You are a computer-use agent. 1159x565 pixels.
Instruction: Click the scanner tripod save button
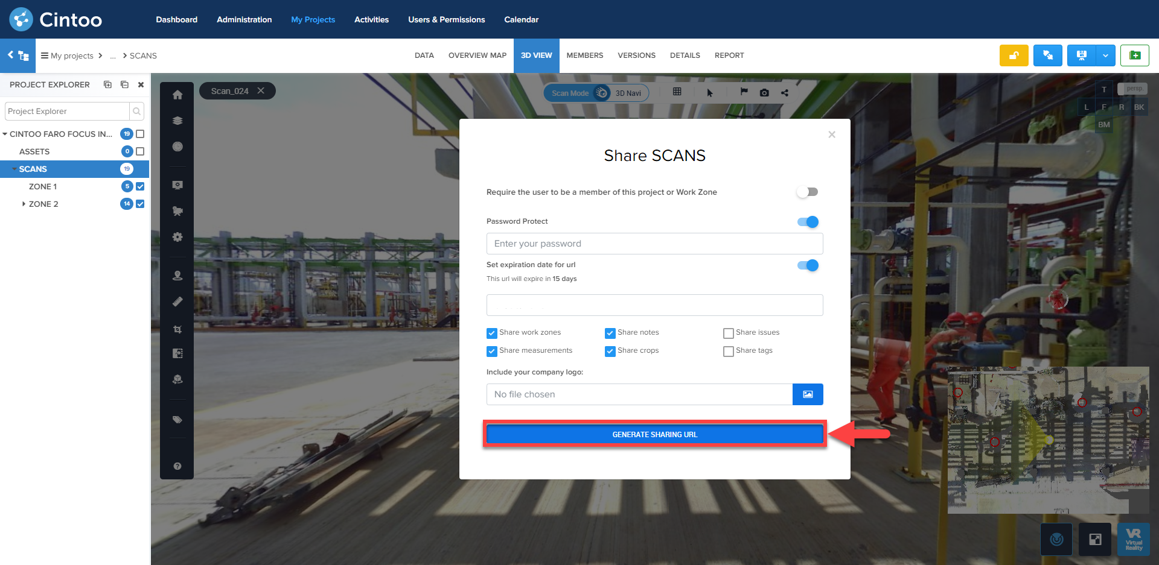[1082, 55]
